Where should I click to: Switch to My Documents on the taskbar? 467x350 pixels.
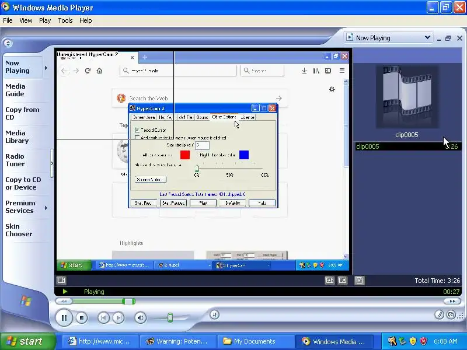pos(255,341)
